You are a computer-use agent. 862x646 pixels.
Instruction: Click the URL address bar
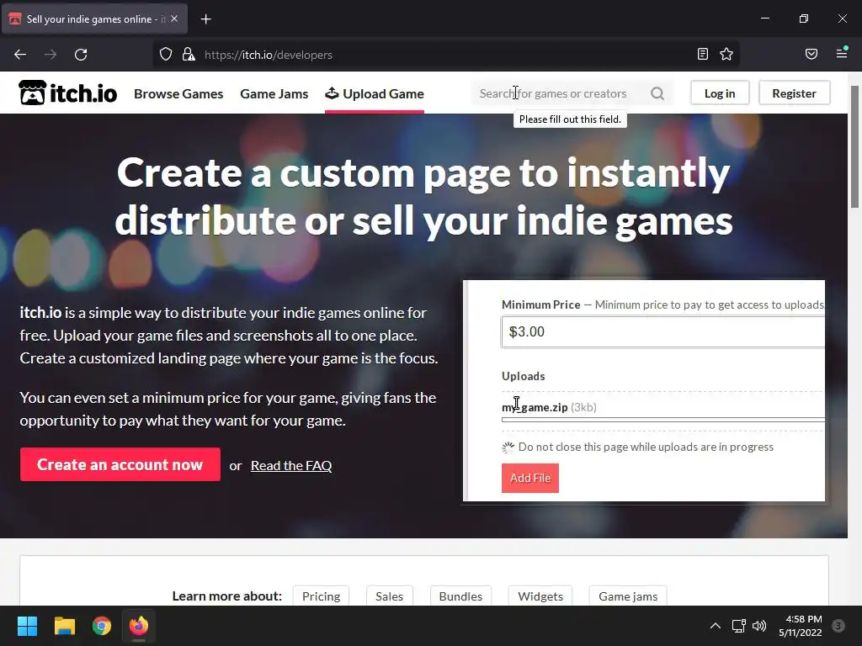coord(445,55)
